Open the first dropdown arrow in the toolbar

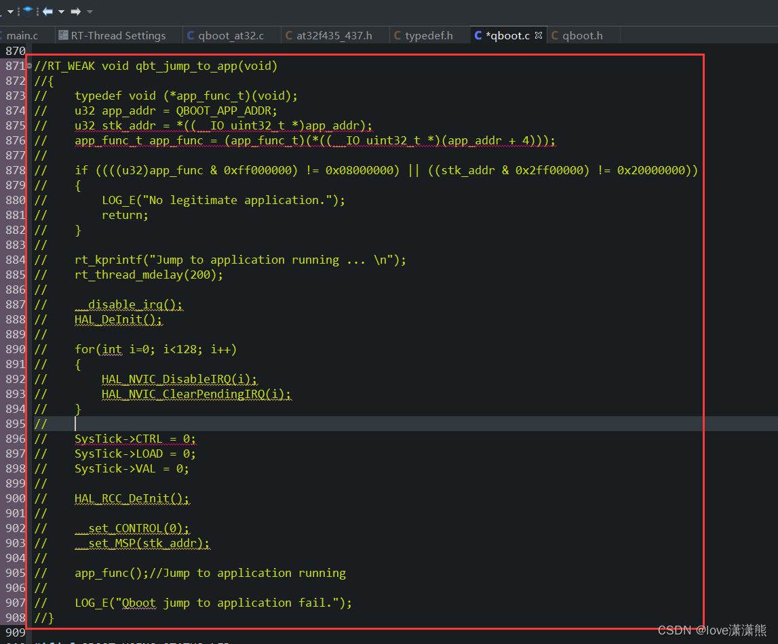[10, 12]
